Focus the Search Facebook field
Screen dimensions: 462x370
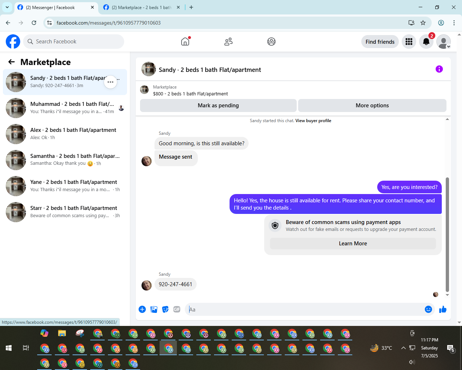(x=74, y=42)
